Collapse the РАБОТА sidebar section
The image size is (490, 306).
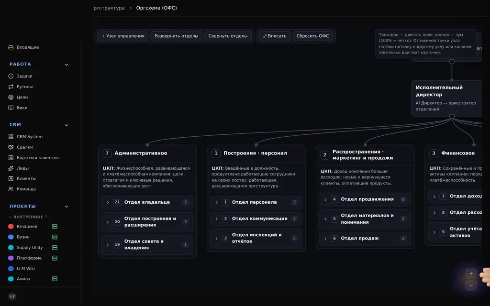click(66, 65)
